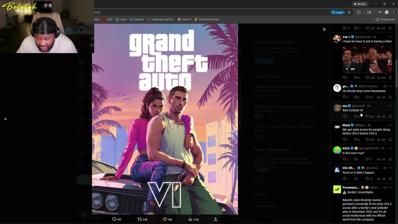Click 'Verdict: Unverifiable.' text

pyautogui.click(x=360, y=192)
